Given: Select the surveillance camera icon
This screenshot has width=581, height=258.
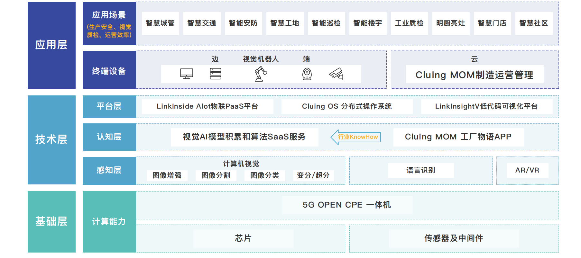Looking at the screenshot, I should click(336, 74).
